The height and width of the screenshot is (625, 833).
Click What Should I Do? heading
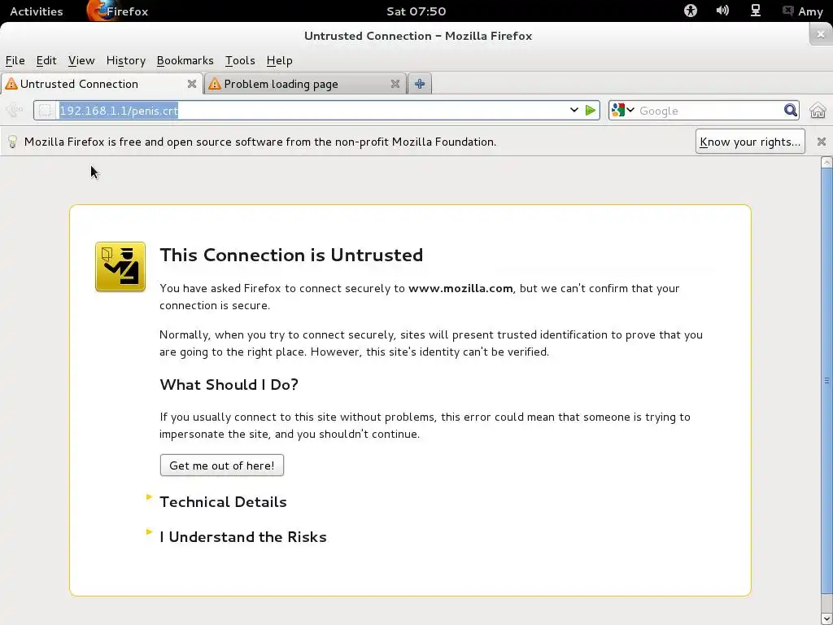[x=229, y=384]
